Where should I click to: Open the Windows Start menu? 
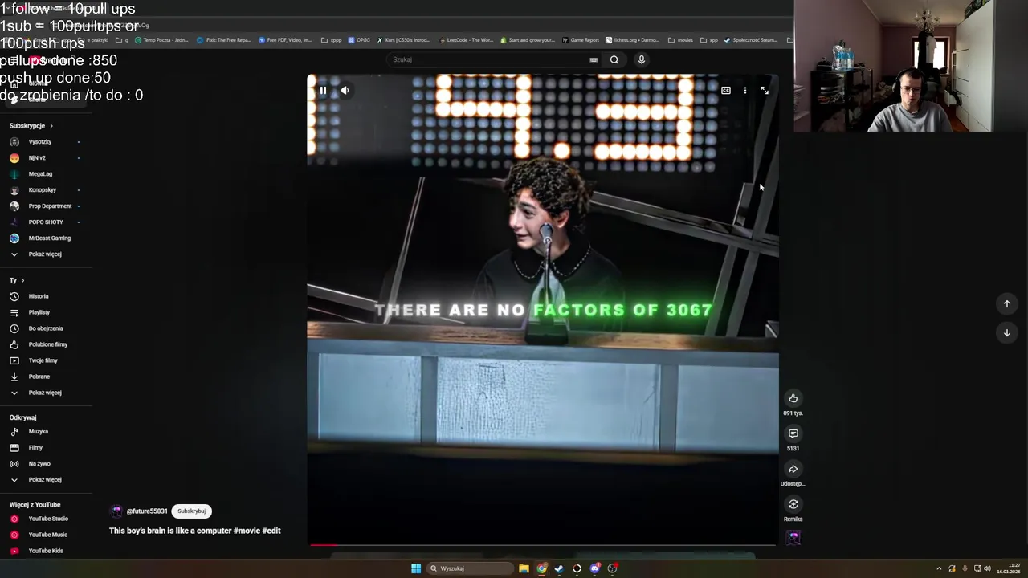[x=416, y=568]
